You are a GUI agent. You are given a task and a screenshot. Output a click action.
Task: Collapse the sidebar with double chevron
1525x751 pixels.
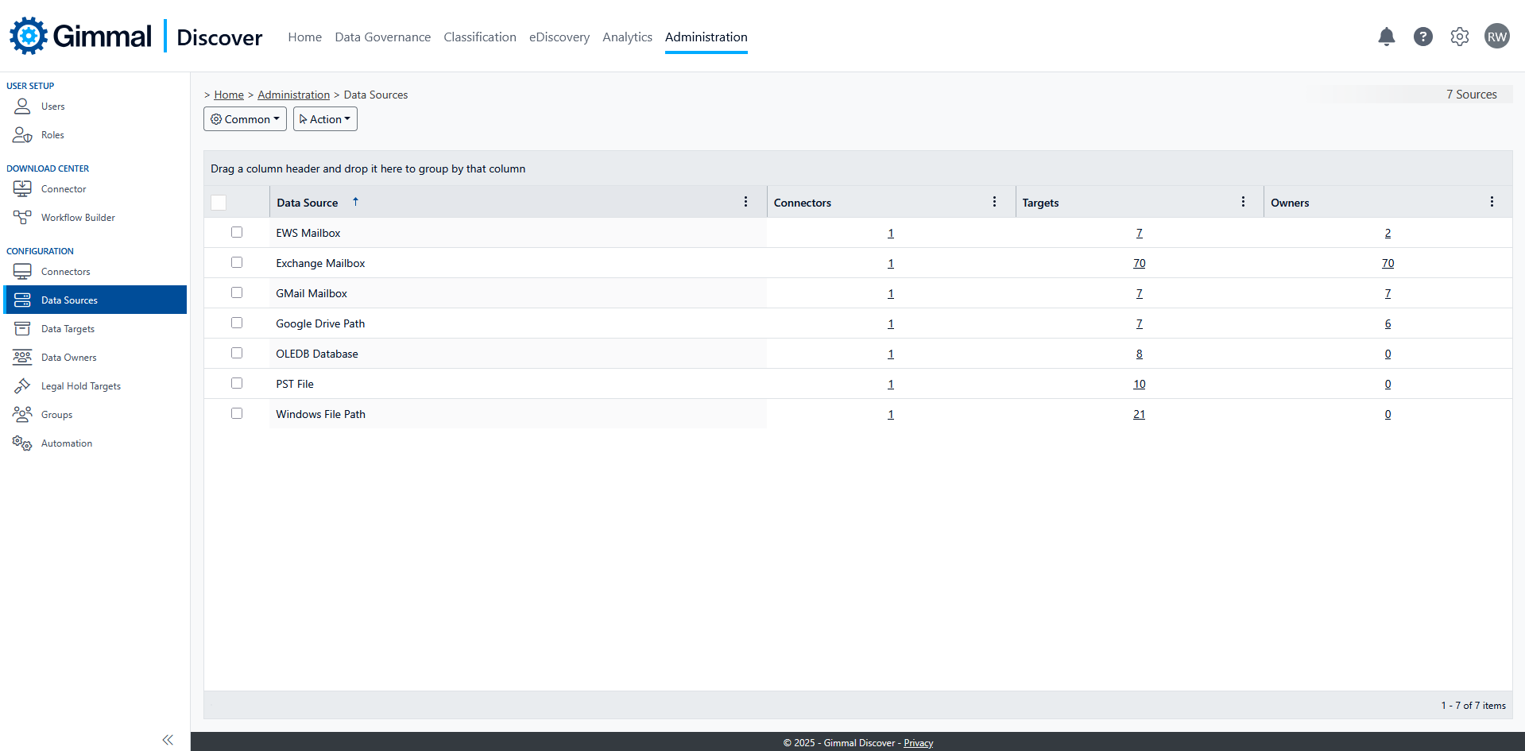pyautogui.click(x=168, y=740)
